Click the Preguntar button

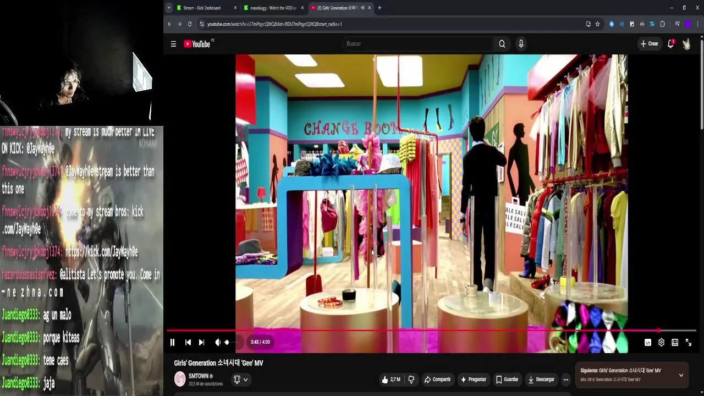(x=473, y=380)
